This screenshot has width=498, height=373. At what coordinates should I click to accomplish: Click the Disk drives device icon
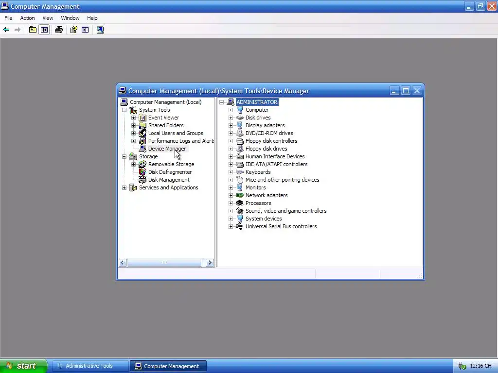pyautogui.click(x=240, y=118)
